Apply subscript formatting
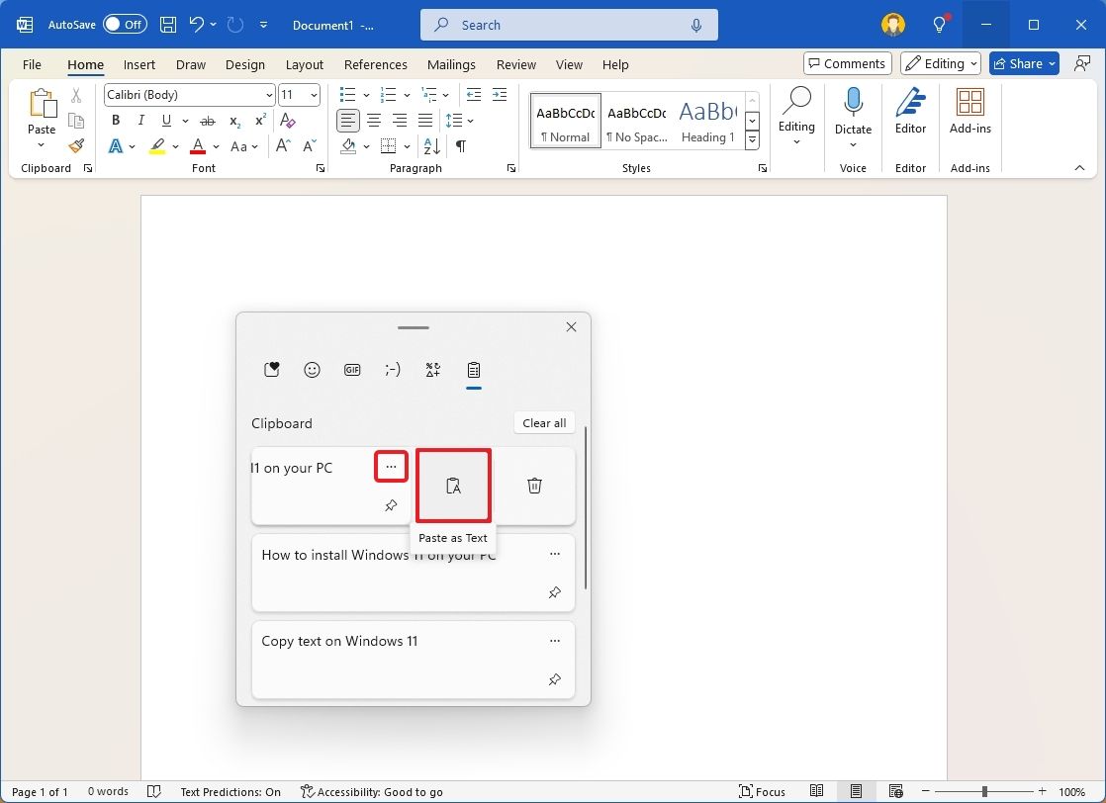This screenshot has width=1106, height=803. tap(233, 120)
